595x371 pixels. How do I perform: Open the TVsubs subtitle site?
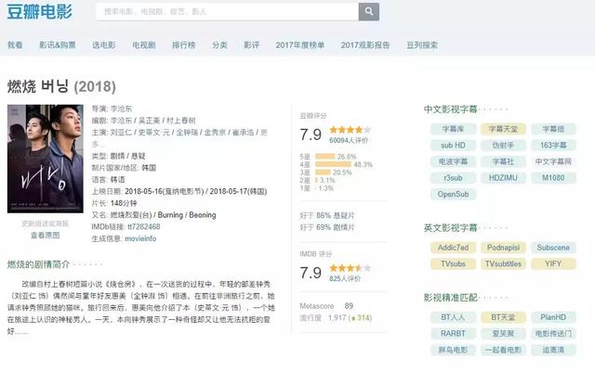click(x=453, y=263)
